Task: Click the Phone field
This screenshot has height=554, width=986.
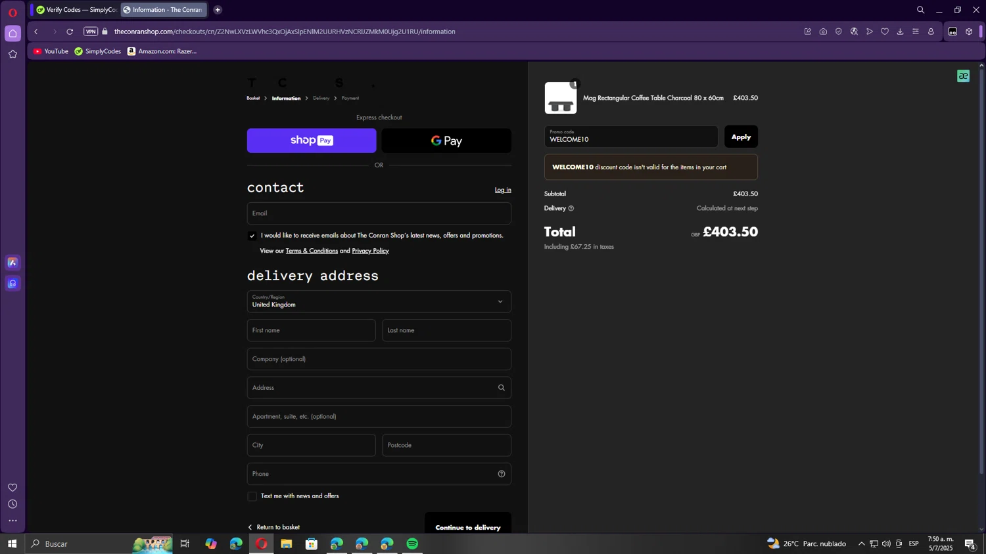Action: [x=379, y=474]
